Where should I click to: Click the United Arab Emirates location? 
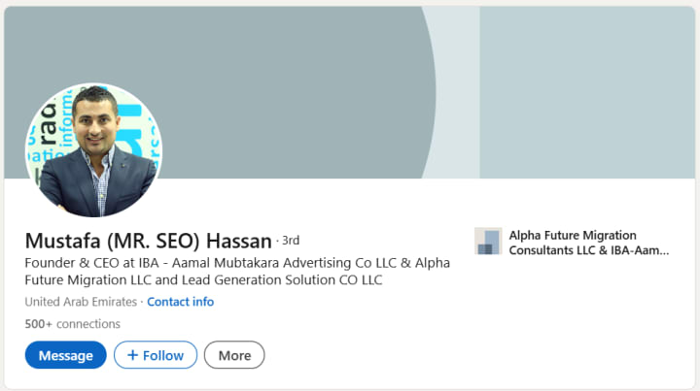(x=81, y=302)
